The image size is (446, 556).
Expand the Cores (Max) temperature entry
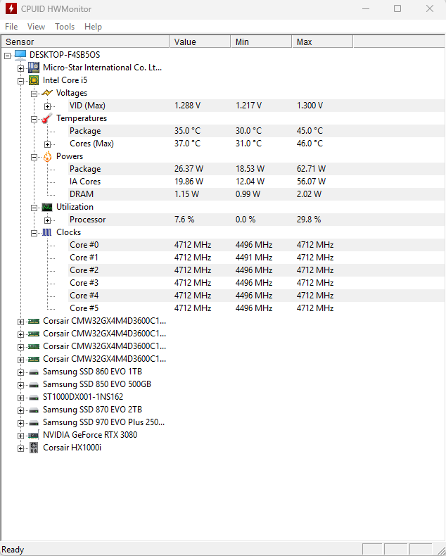tap(47, 144)
